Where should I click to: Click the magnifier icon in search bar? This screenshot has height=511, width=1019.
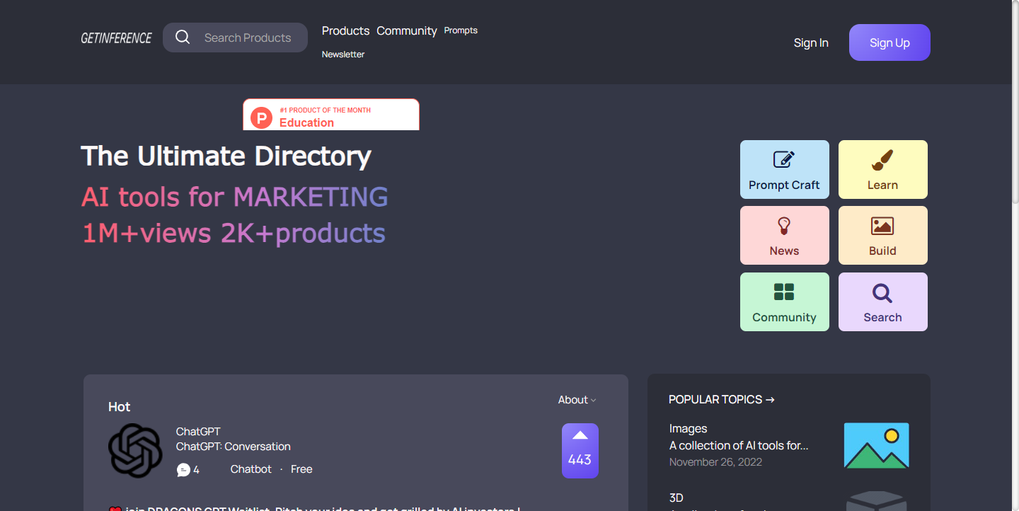tap(183, 38)
